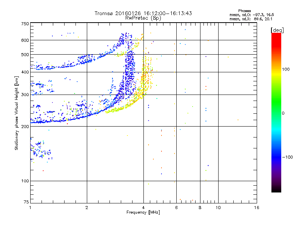
Task: Click the colorbar '-100' tick label
Action: [287, 157]
